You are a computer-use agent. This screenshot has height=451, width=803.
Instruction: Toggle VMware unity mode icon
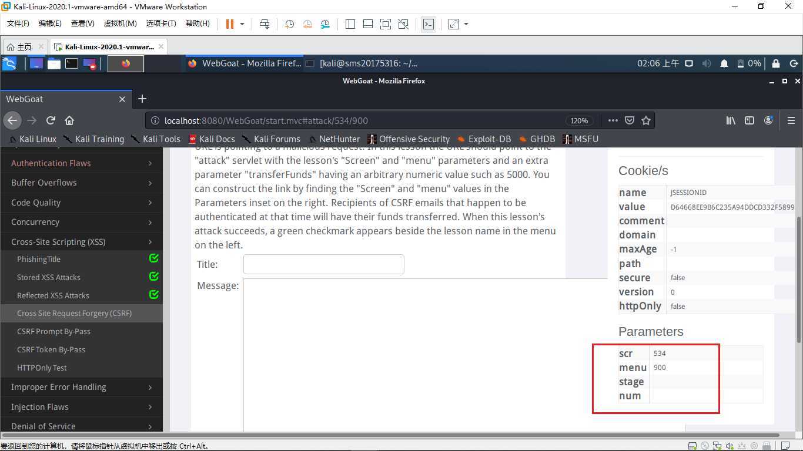click(403, 24)
